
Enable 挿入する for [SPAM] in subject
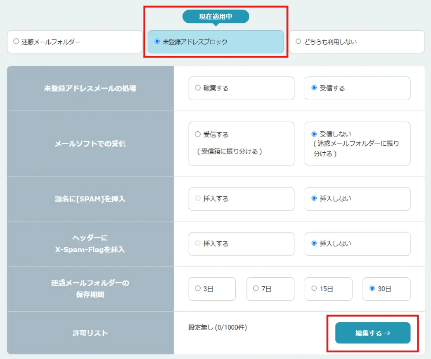[x=198, y=198]
